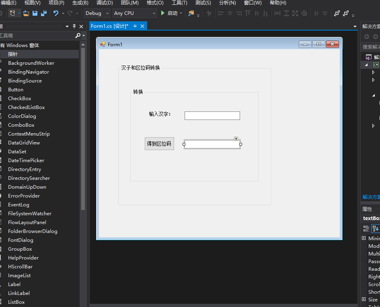Open the 帮助(H) menu
This screenshot has width=380, height=307.
tap(278, 3)
